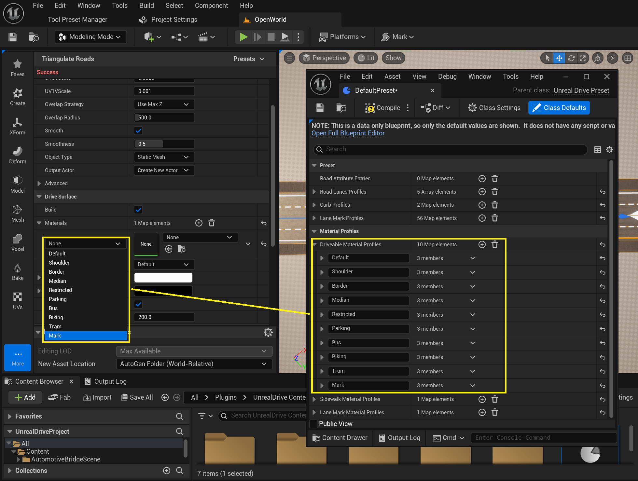
Task: Click the Compile button
Action: (x=382, y=108)
